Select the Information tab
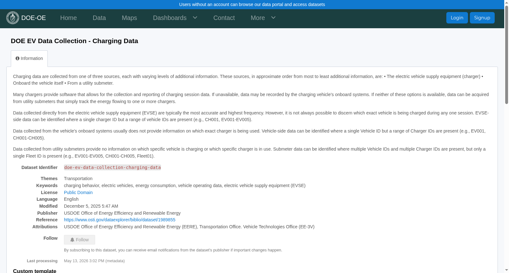 [x=29, y=59]
